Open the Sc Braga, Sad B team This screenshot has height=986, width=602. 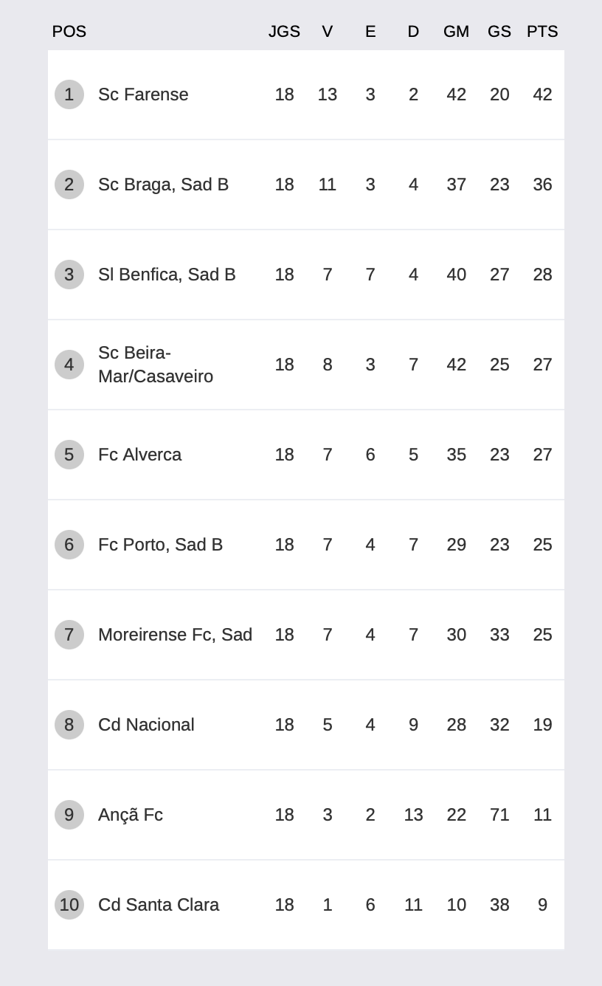(163, 185)
